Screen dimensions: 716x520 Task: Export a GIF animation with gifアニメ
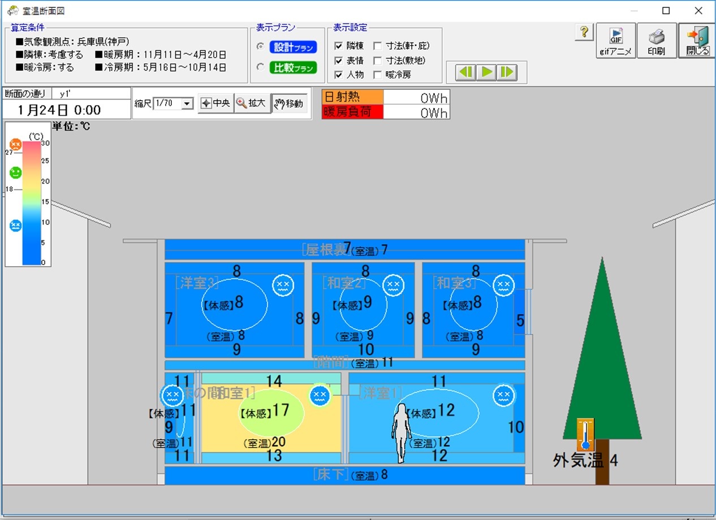(615, 40)
